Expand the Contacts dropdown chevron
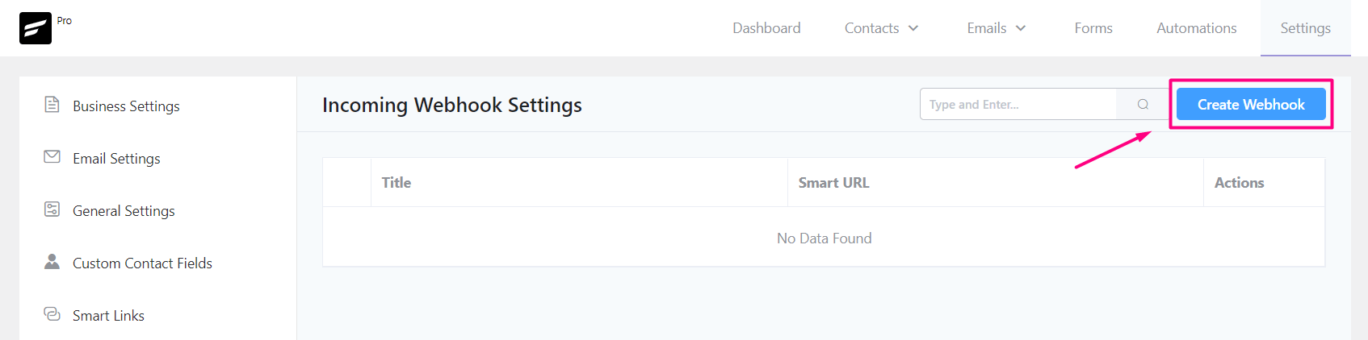 (913, 28)
